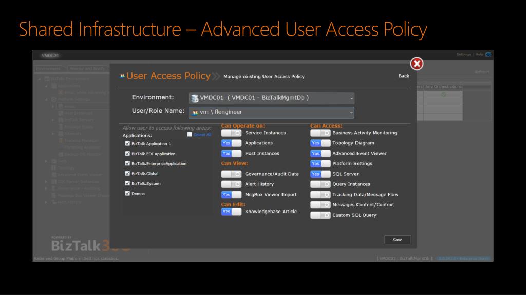Disable SQL Server access toggle

tap(321, 174)
